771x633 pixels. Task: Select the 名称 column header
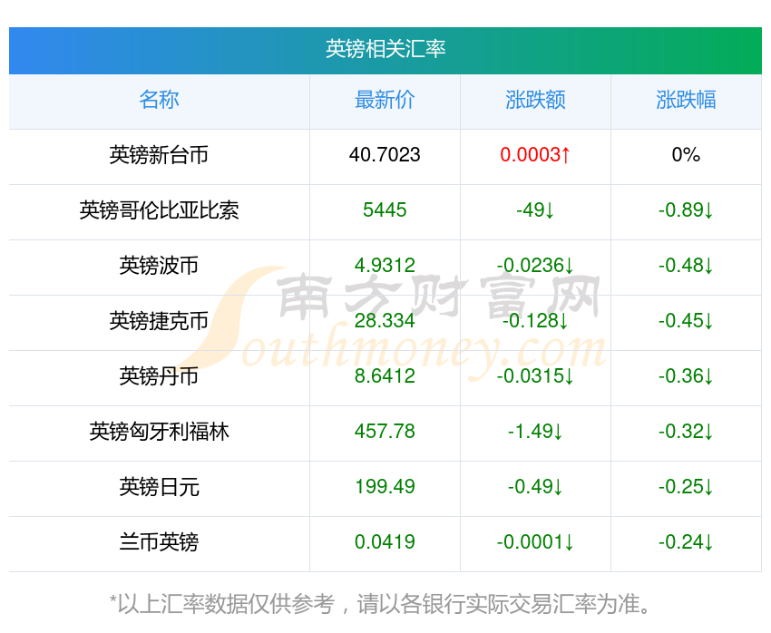click(x=159, y=100)
